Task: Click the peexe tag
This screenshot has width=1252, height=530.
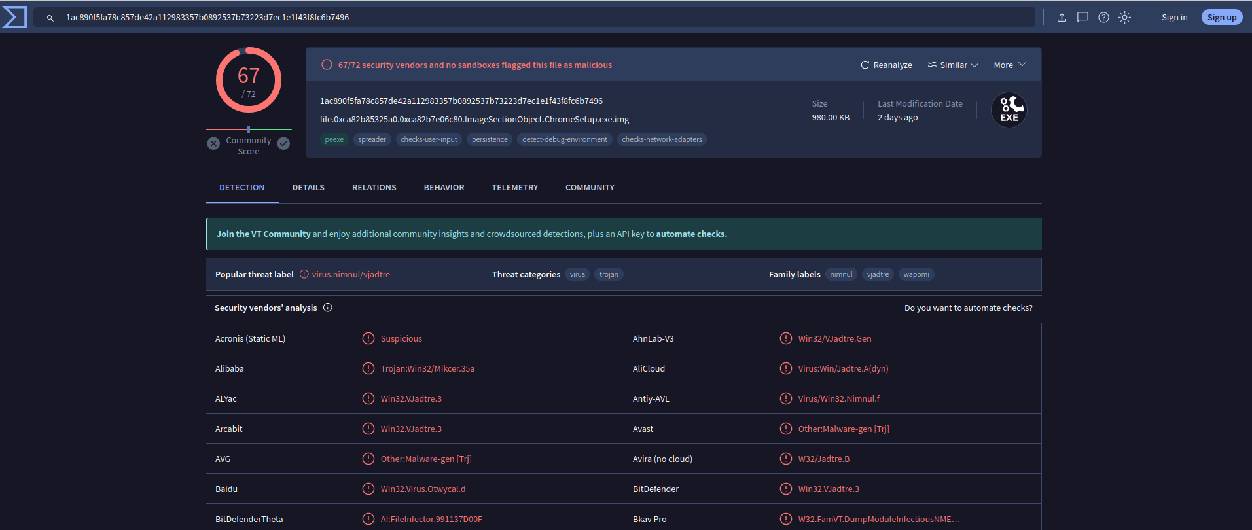Action: coord(334,139)
